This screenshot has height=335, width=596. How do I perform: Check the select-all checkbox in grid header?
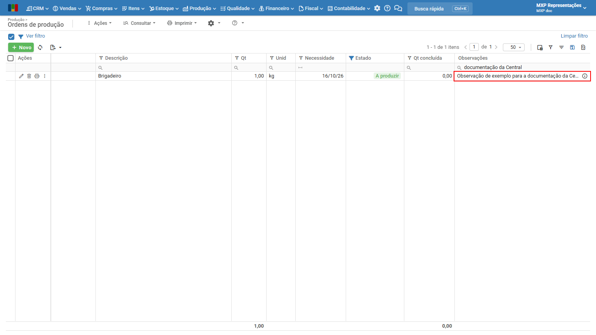point(10,58)
